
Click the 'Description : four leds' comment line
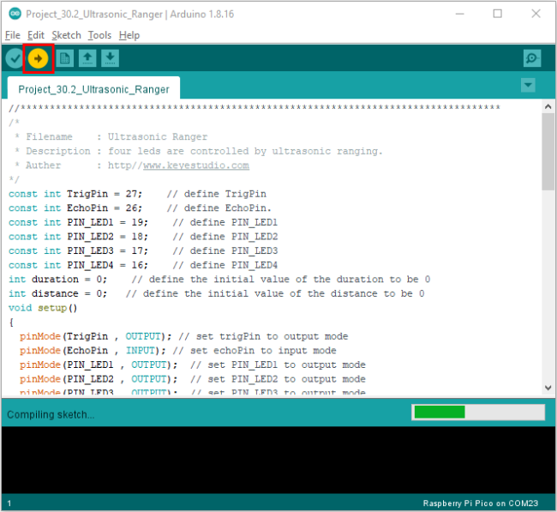pos(199,151)
